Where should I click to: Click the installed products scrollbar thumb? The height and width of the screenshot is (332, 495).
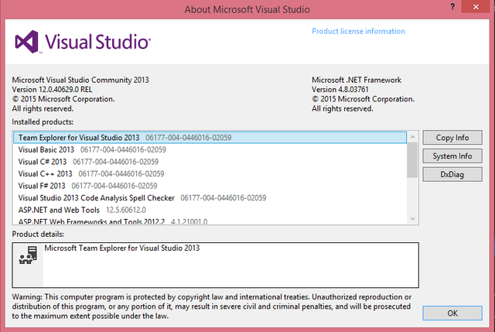click(412, 160)
